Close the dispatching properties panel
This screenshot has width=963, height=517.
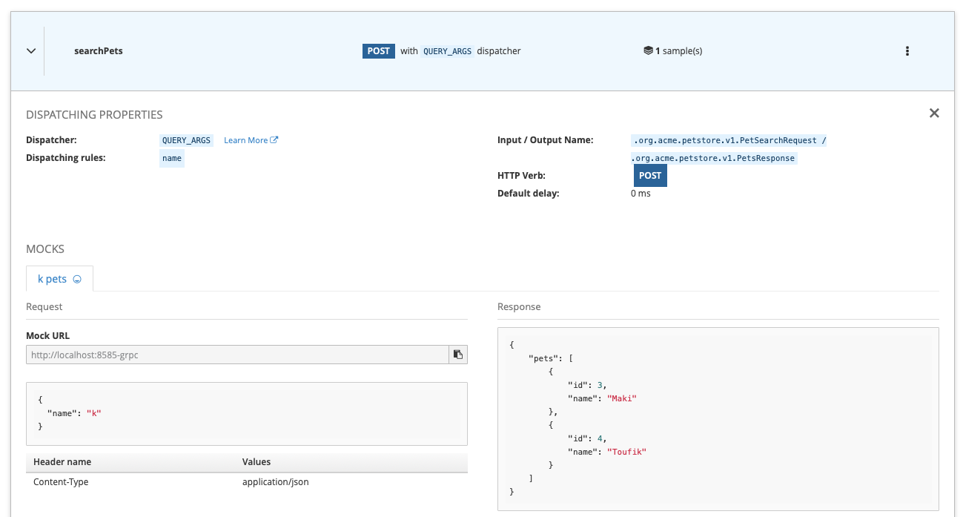(x=934, y=113)
